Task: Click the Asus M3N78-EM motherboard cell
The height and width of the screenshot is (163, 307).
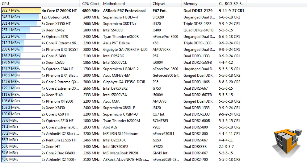Action: tap(117, 75)
